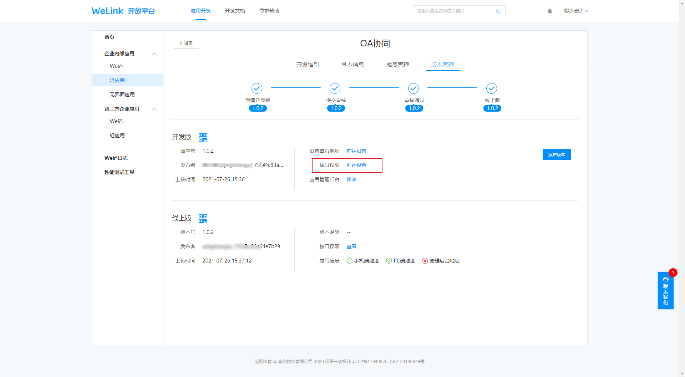Click the 返回 back button
685x377 pixels.
click(186, 43)
